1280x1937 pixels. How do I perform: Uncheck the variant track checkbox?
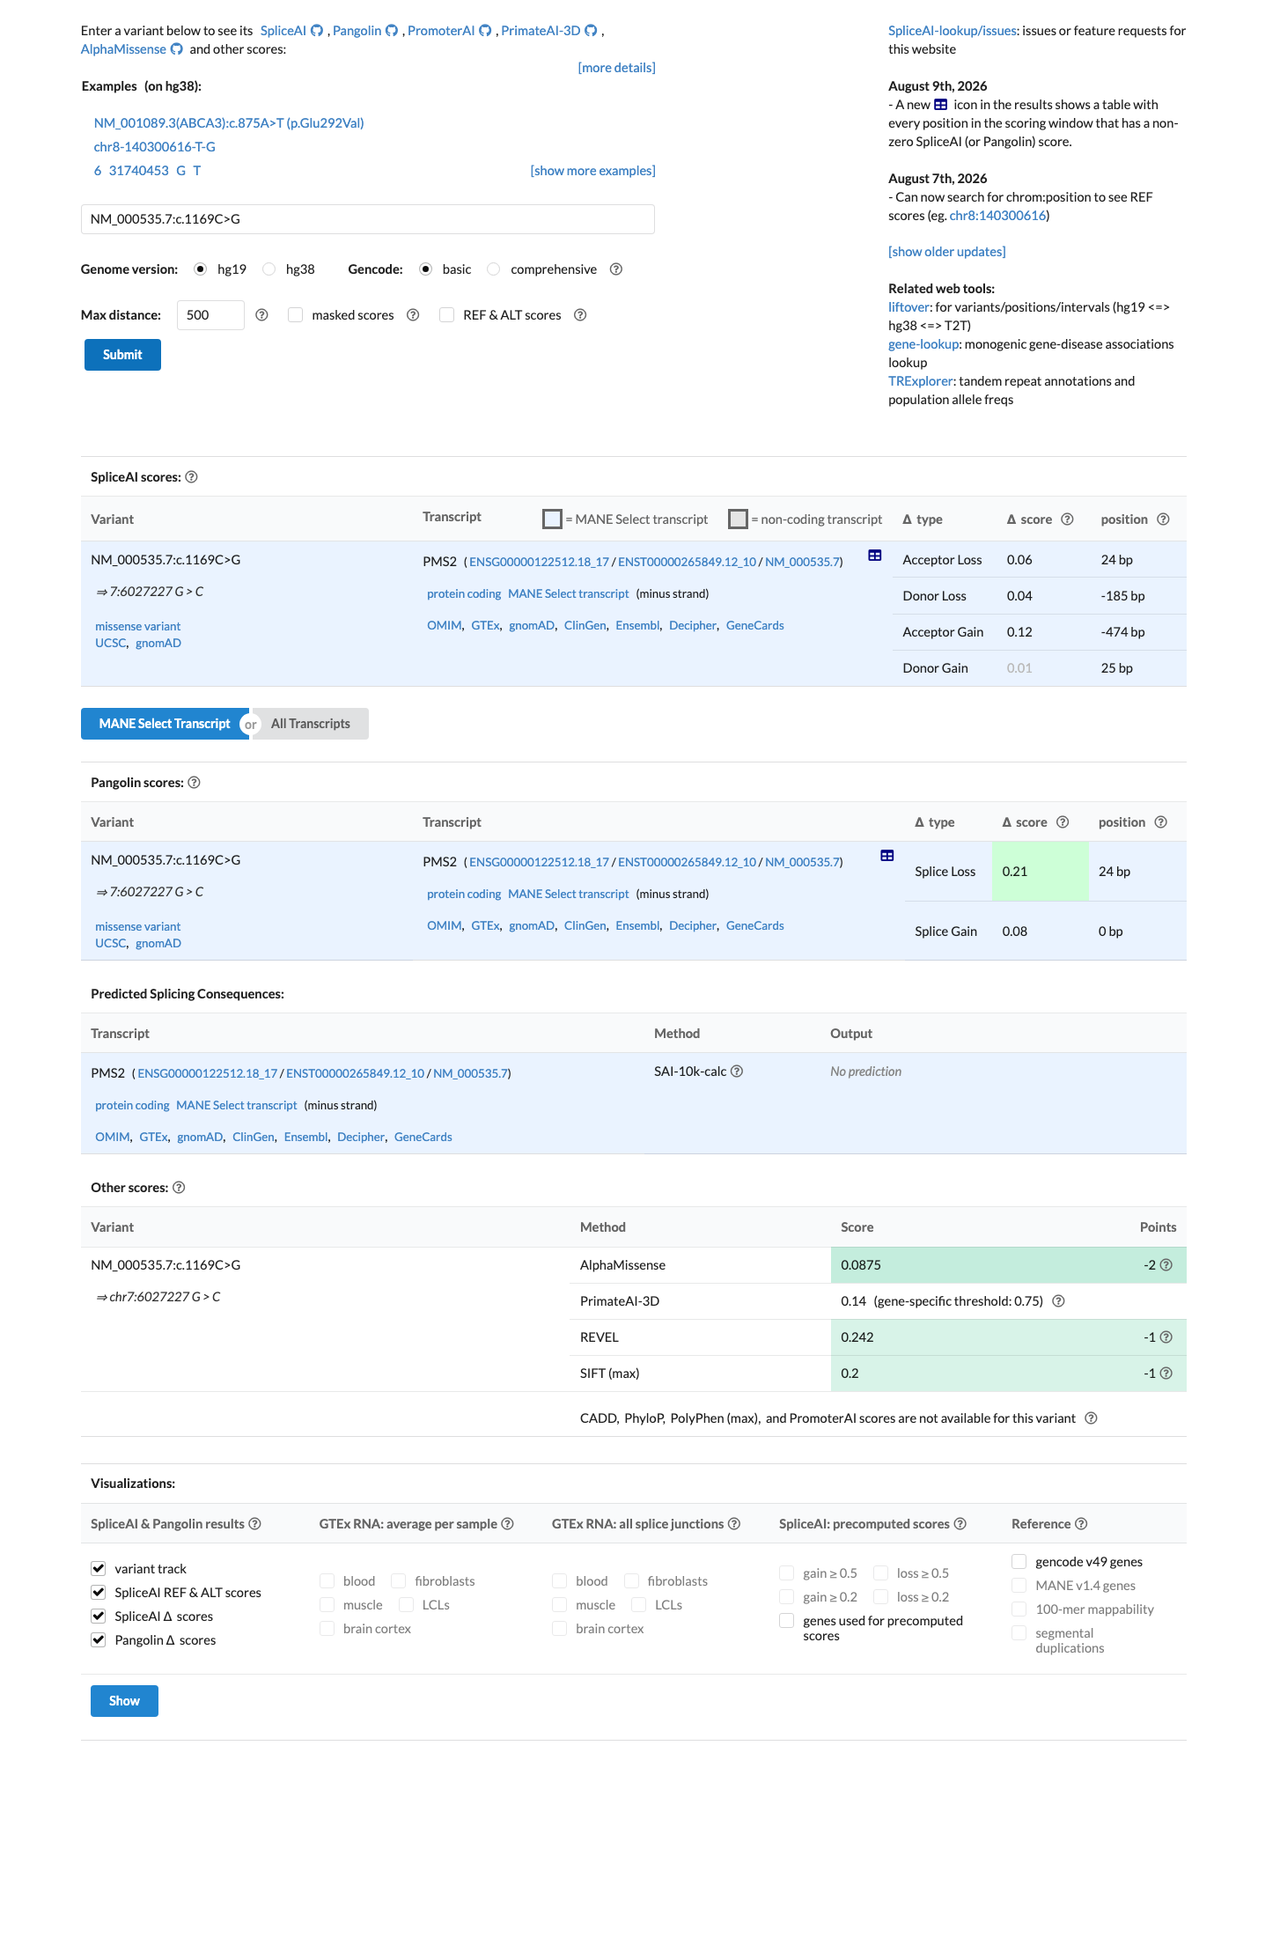[x=99, y=1569]
